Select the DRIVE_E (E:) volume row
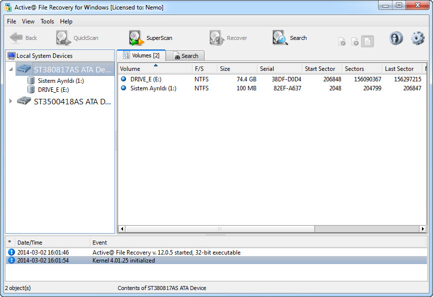Screen dimensions: 433x297 coord(272,79)
